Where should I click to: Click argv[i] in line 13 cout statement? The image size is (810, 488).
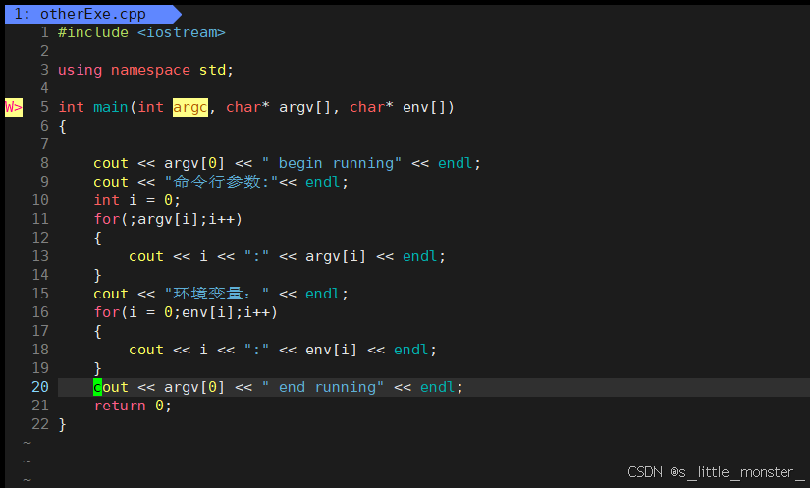click(336, 256)
